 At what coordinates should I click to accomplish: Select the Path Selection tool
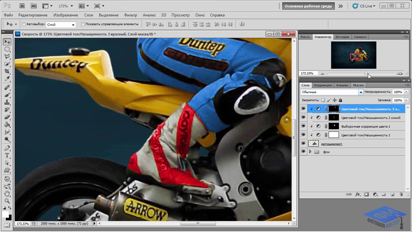(x=7, y=163)
